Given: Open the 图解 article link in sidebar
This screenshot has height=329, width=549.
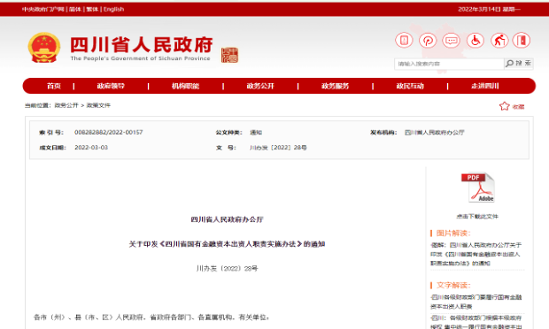Looking at the screenshot, I should 476,254.
